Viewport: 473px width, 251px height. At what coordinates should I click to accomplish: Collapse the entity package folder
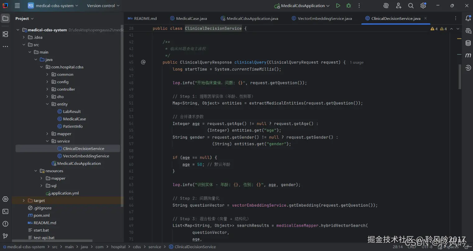pyautogui.click(x=48, y=104)
